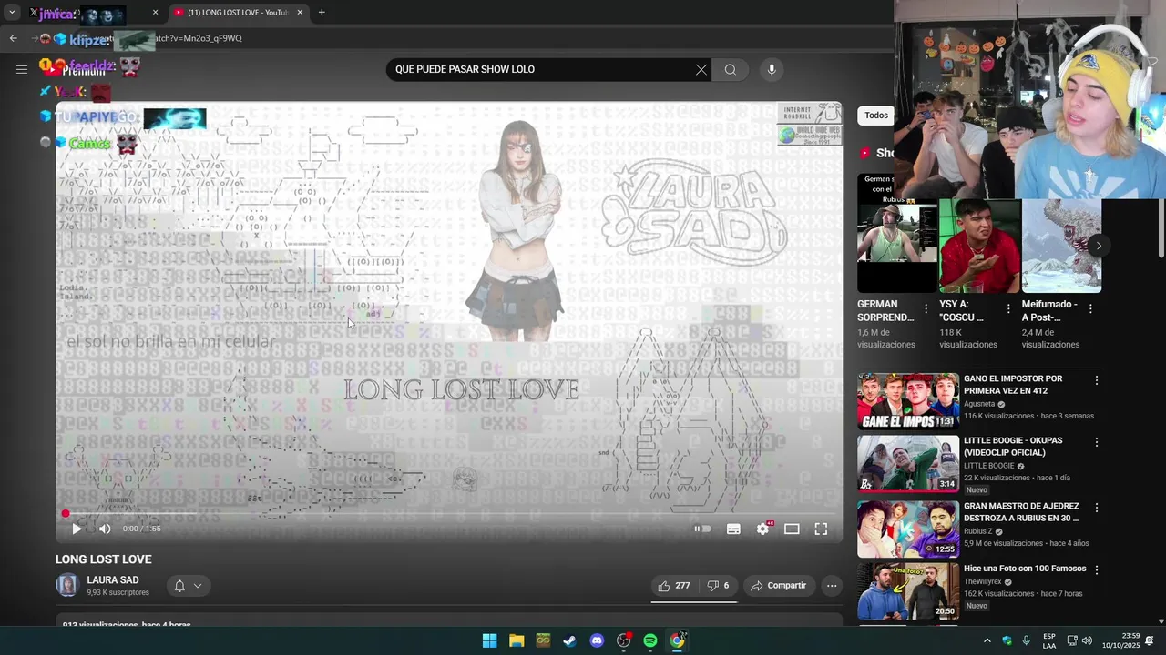Screen dimensions: 1166x655
Task: Open options for GANO EL IMPOSTOR video
Action: click(x=1097, y=380)
